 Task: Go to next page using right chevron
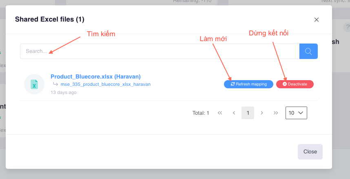click(262, 113)
